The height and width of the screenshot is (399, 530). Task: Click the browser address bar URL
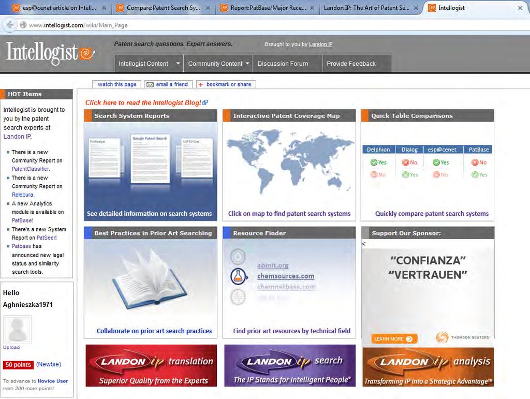pyautogui.click(x=78, y=25)
